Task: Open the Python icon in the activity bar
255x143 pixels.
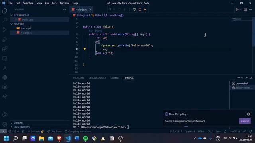Action: coord(5,77)
